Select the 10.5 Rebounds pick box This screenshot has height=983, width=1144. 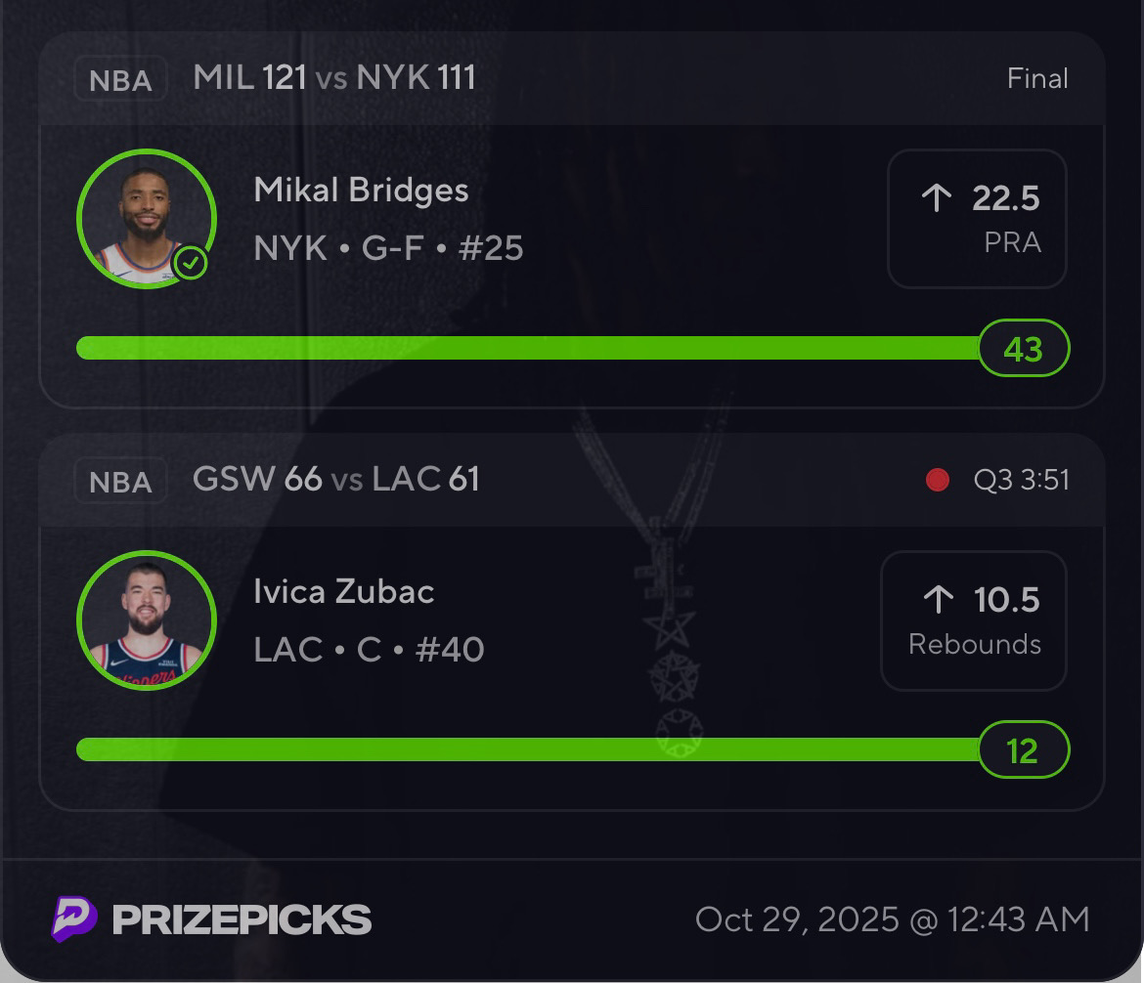pyautogui.click(x=973, y=620)
